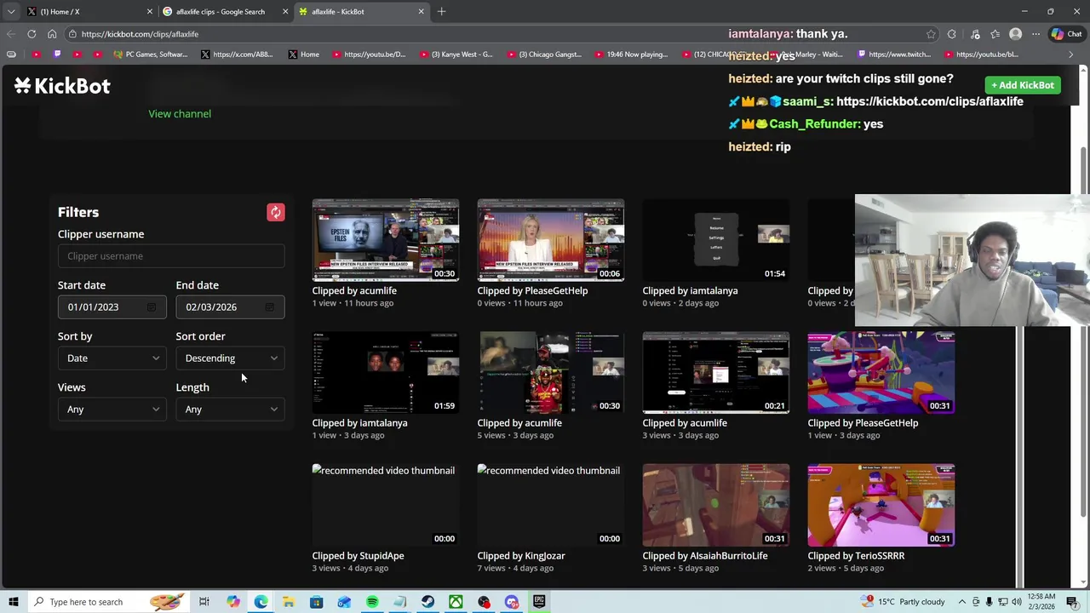Open the Views Any dropdown
Screen dimensions: 1090x613
coord(112,410)
